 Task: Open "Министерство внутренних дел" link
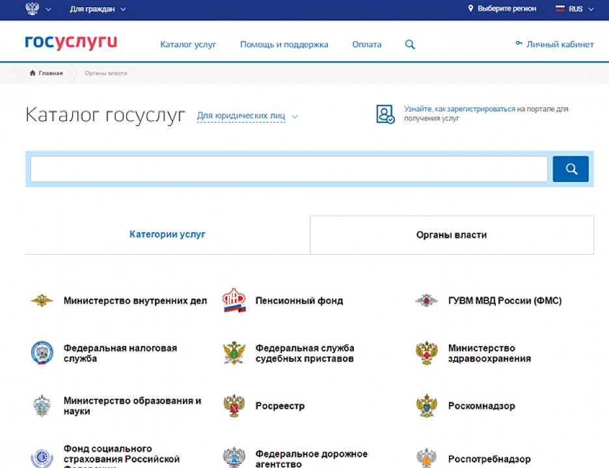135,300
